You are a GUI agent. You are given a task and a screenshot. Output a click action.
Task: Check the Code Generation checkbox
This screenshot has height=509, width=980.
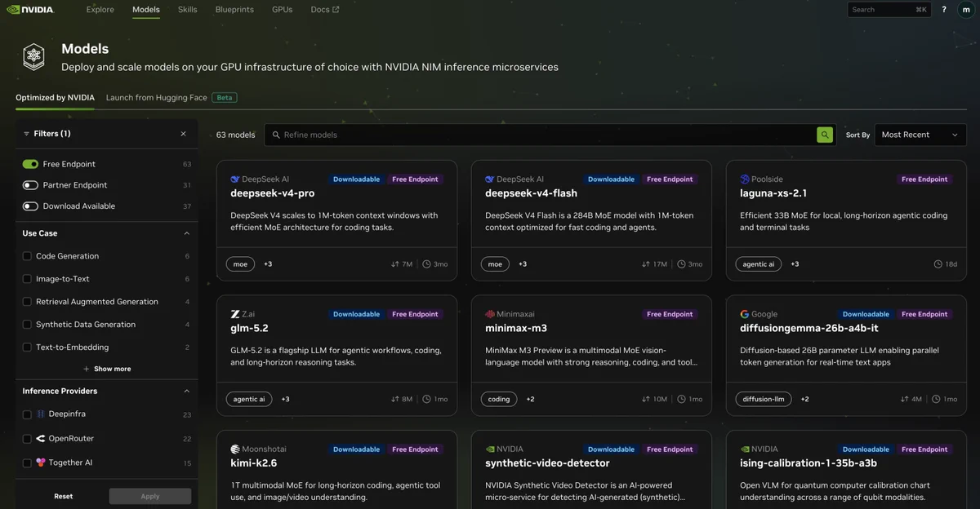coord(28,256)
